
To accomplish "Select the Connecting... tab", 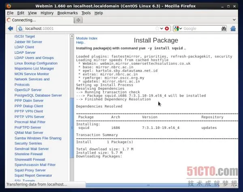I will click(x=40, y=20).
